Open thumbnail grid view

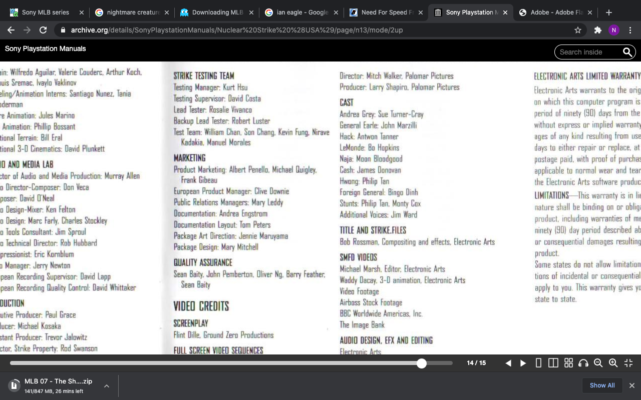568,363
